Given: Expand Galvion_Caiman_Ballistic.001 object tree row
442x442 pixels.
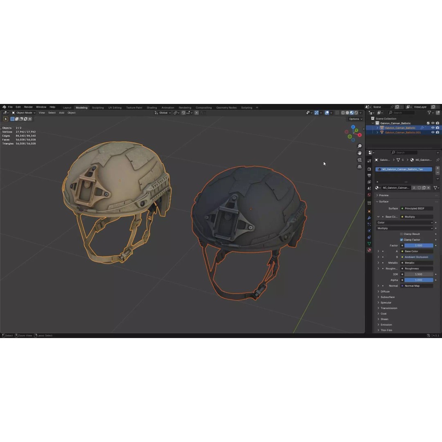Looking at the screenshot, I should tap(377, 133).
